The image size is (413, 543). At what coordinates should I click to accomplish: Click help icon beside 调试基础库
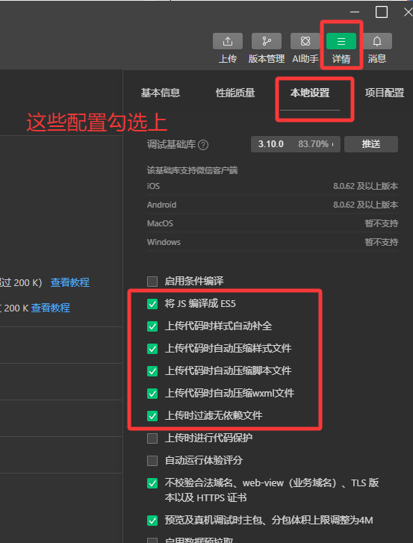(x=203, y=145)
